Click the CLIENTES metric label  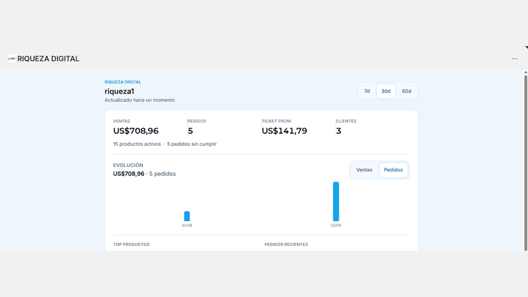coord(346,121)
